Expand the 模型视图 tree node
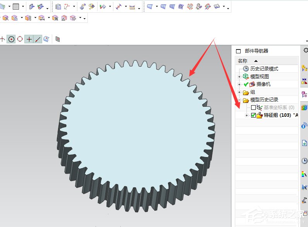Viewport: 308px width, 227px height. click(240, 77)
